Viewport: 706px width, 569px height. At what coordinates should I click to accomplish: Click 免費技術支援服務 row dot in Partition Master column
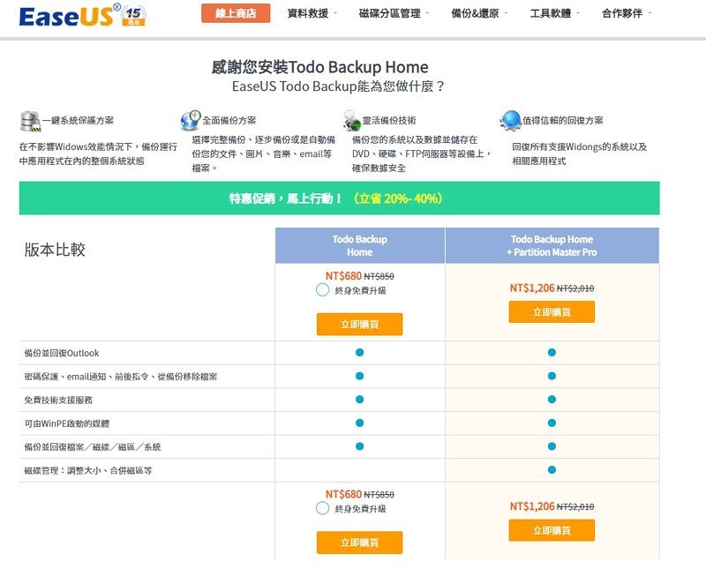coord(552,400)
